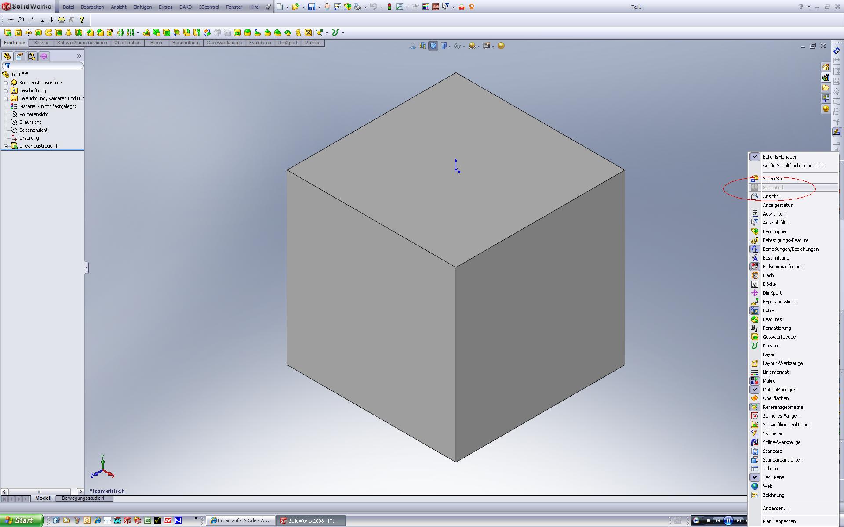
Task: Toggle the BefehlsManager checkmark entry
Action: point(779,157)
